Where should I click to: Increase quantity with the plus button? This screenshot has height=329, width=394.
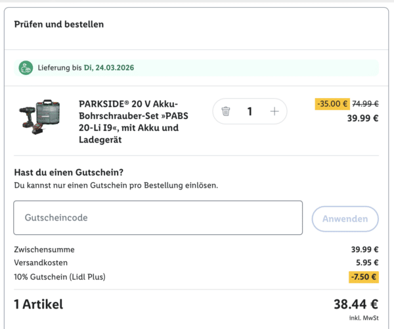point(274,111)
